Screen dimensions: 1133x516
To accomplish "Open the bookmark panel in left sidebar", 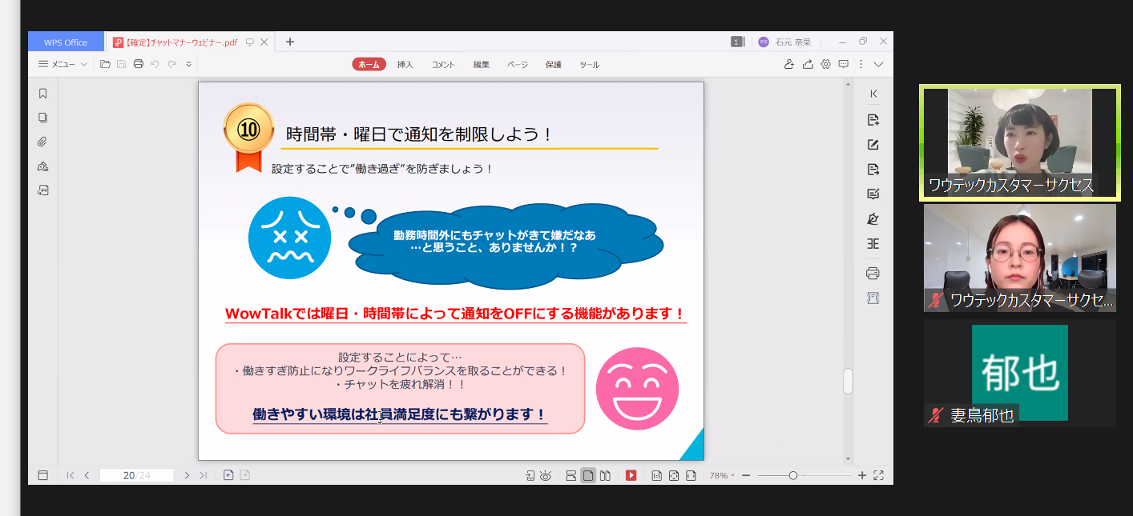I will click(x=43, y=94).
